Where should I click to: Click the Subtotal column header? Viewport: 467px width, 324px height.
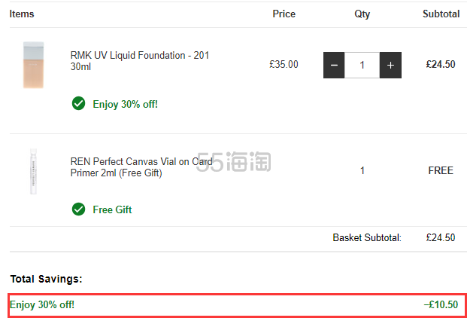[x=441, y=14]
